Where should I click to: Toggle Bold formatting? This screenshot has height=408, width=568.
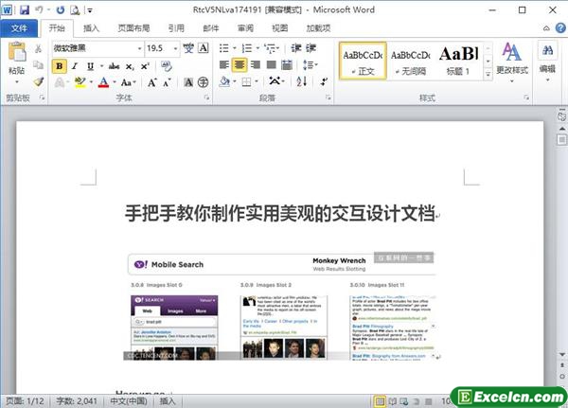pyautogui.click(x=60, y=66)
